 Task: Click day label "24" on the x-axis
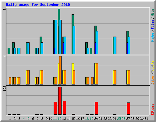(114, 119)
